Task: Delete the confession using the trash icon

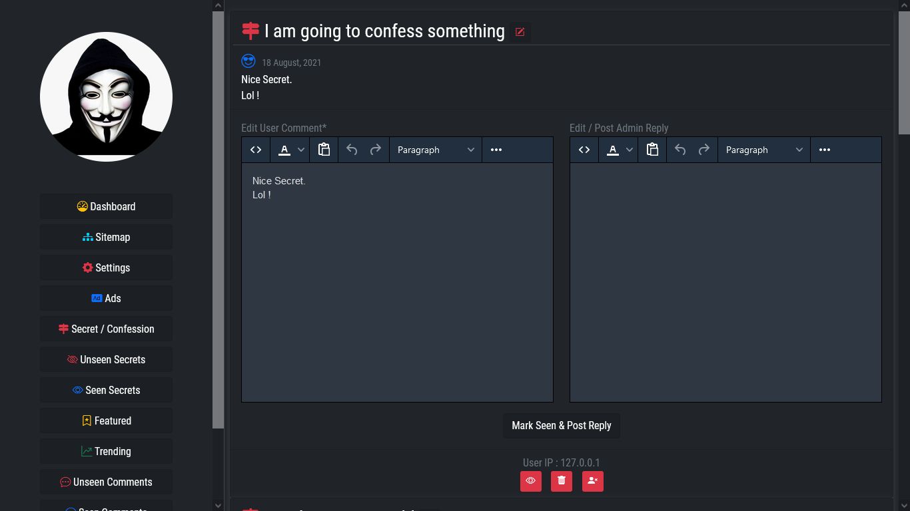Action: [561, 480]
